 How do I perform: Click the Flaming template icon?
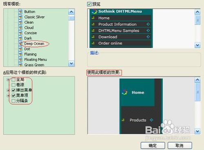click(x=20, y=54)
